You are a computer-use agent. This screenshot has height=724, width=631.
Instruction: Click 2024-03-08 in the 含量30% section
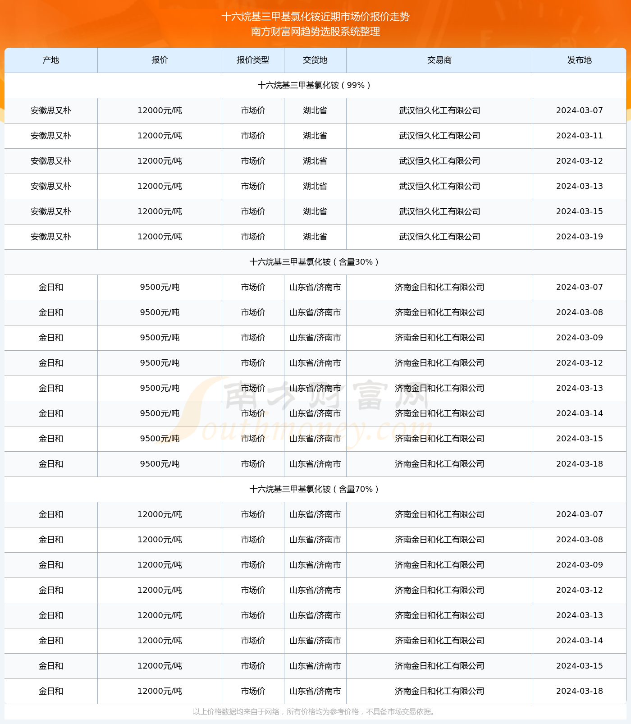(x=580, y=312)
